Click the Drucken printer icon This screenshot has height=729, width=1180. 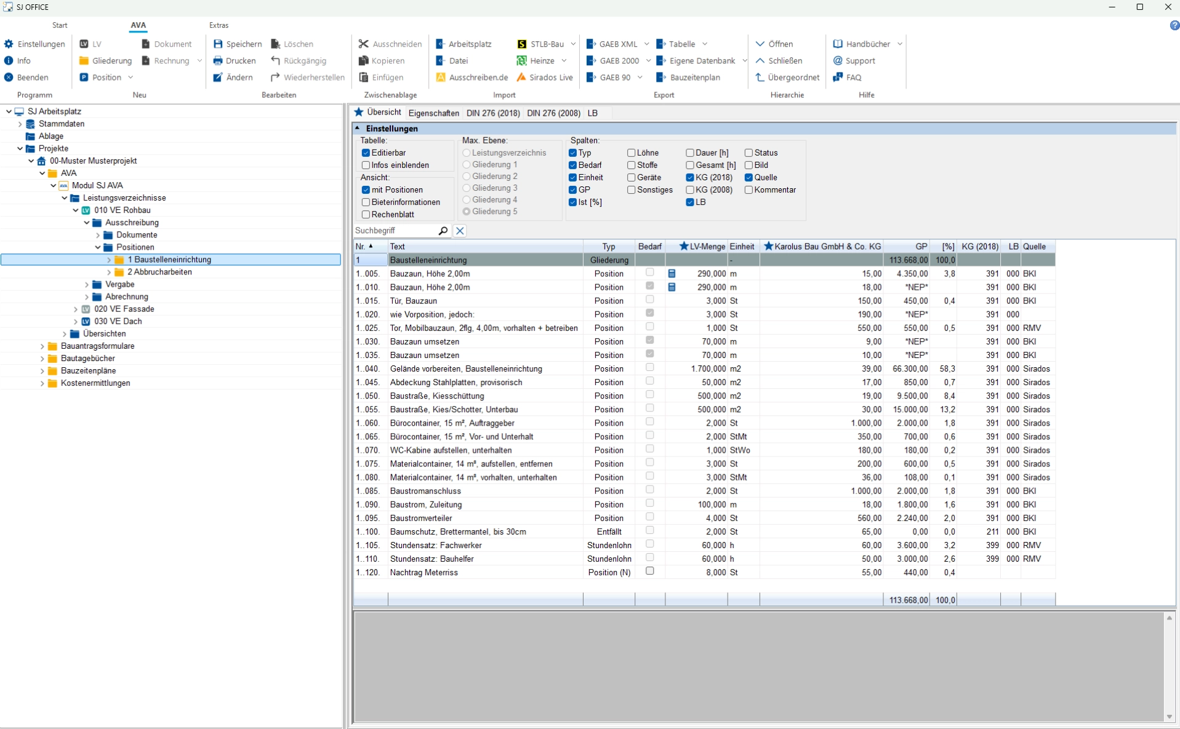218,60
